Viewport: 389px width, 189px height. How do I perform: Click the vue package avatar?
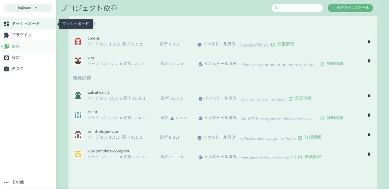78,61
